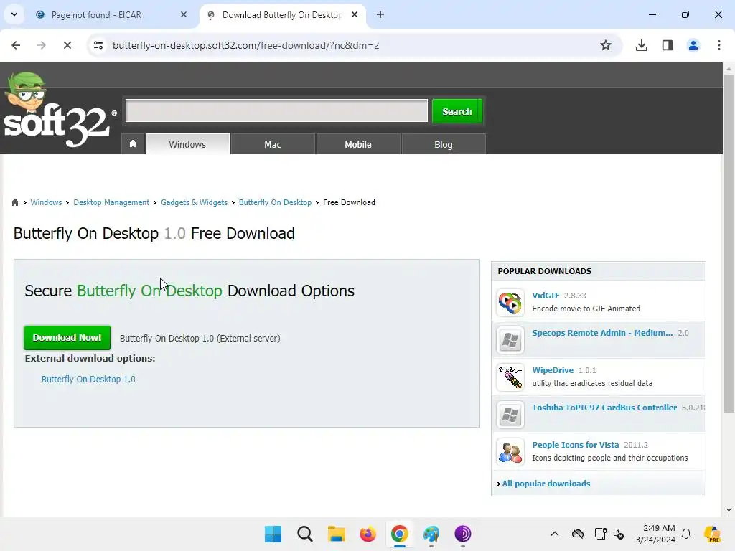
Task: Select the Mac navigation tab
Action: 273,144
